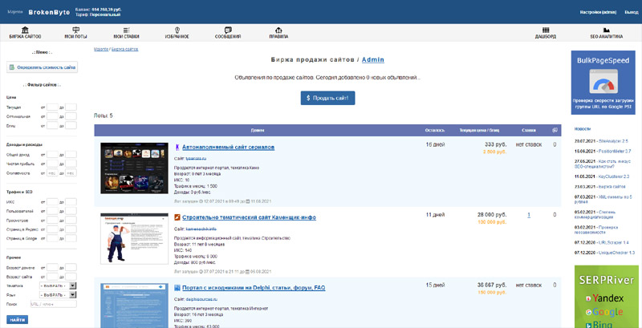Click the Новости heading in sidebar
The width and height of the screenshot is (642, 328).
coord(583,128)
